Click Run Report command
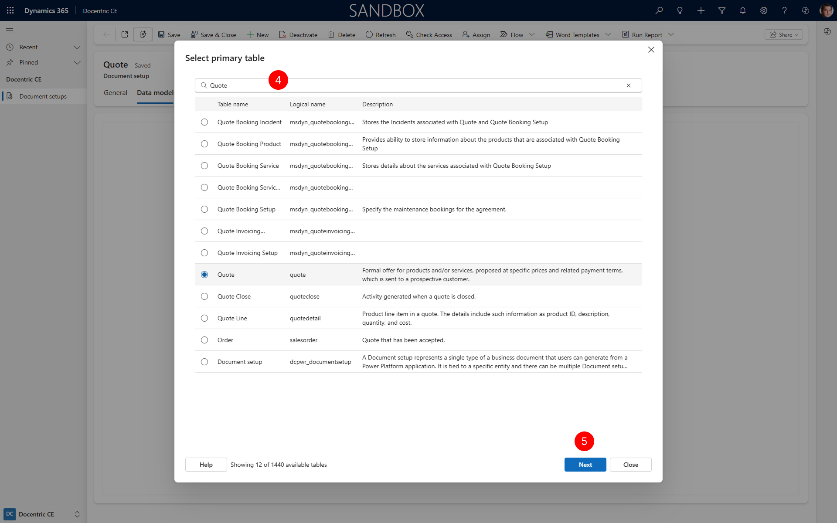The height and width of the screenshot is (523, 837). pyautogui.click(x=642, y=34)
